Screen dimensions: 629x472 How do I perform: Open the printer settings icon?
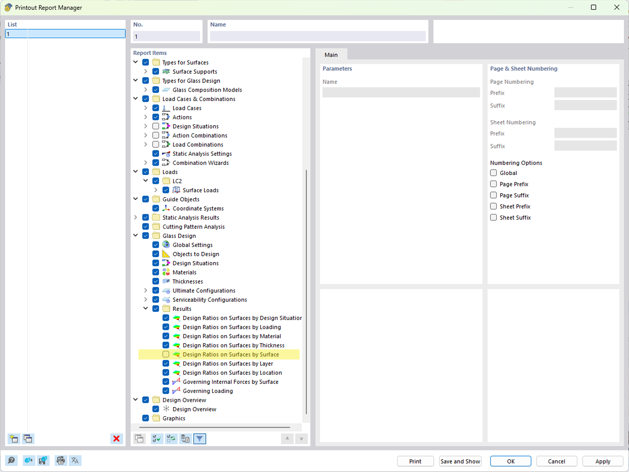click(x=61, y=461)
